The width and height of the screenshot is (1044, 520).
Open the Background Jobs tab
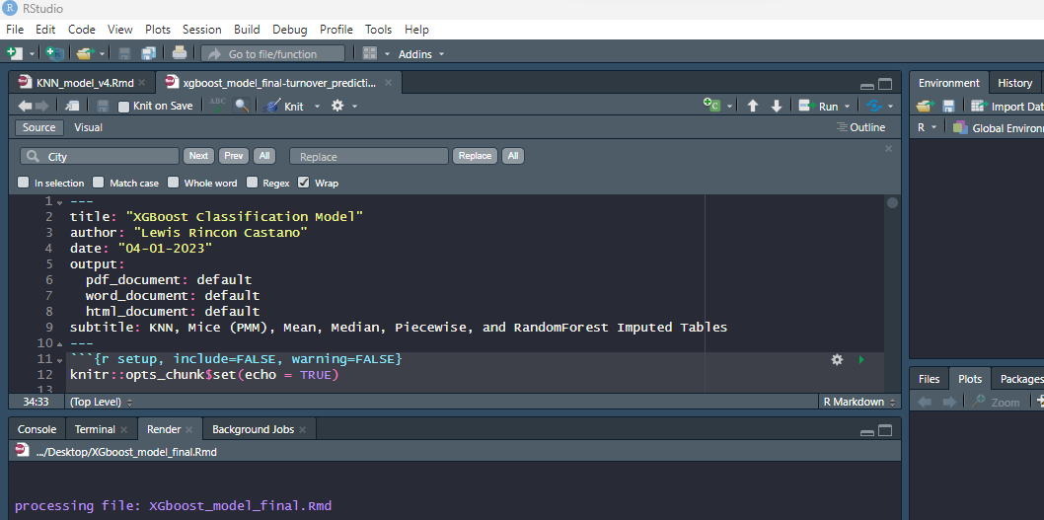253,429
